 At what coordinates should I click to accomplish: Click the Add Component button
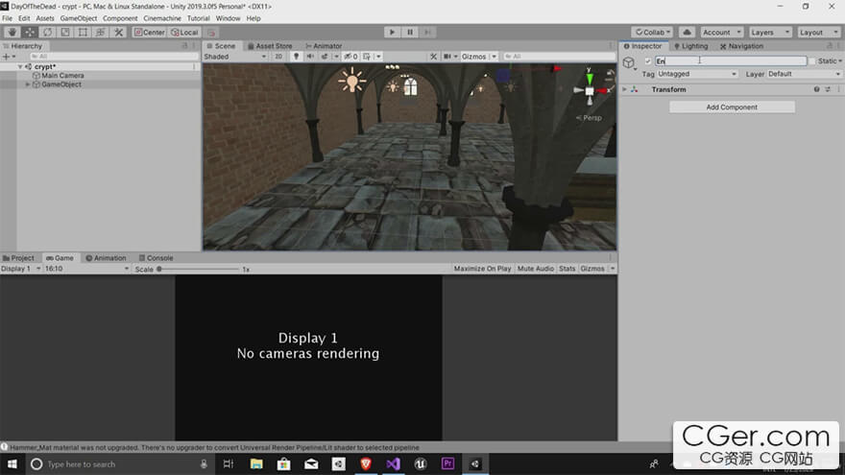pos(732,107)
